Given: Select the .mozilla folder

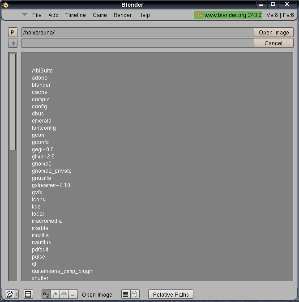Looking at the screenshot, I should [x=40, y=235].
